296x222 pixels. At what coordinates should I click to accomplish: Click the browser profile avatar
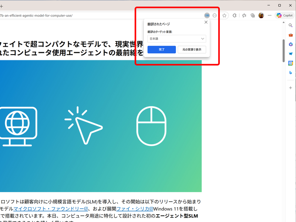coord(260,15)
